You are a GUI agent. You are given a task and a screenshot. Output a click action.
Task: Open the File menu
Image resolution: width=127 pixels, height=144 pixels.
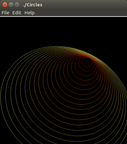pos(5,13)
